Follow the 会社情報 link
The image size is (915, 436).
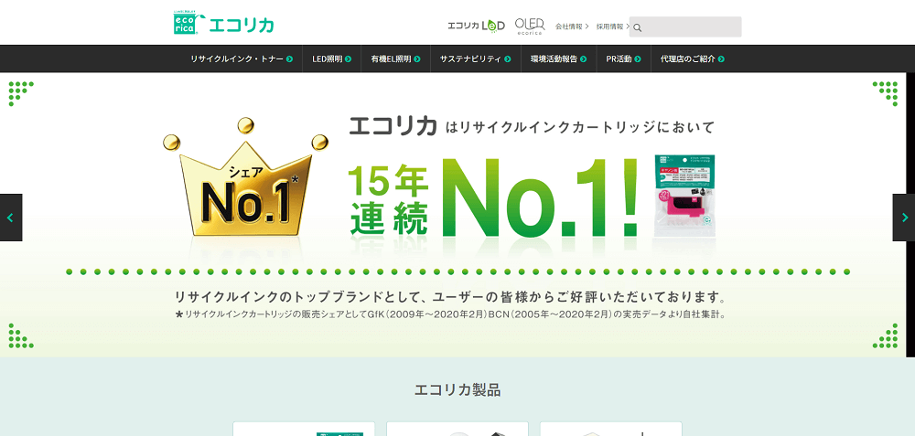coord(571,27)
